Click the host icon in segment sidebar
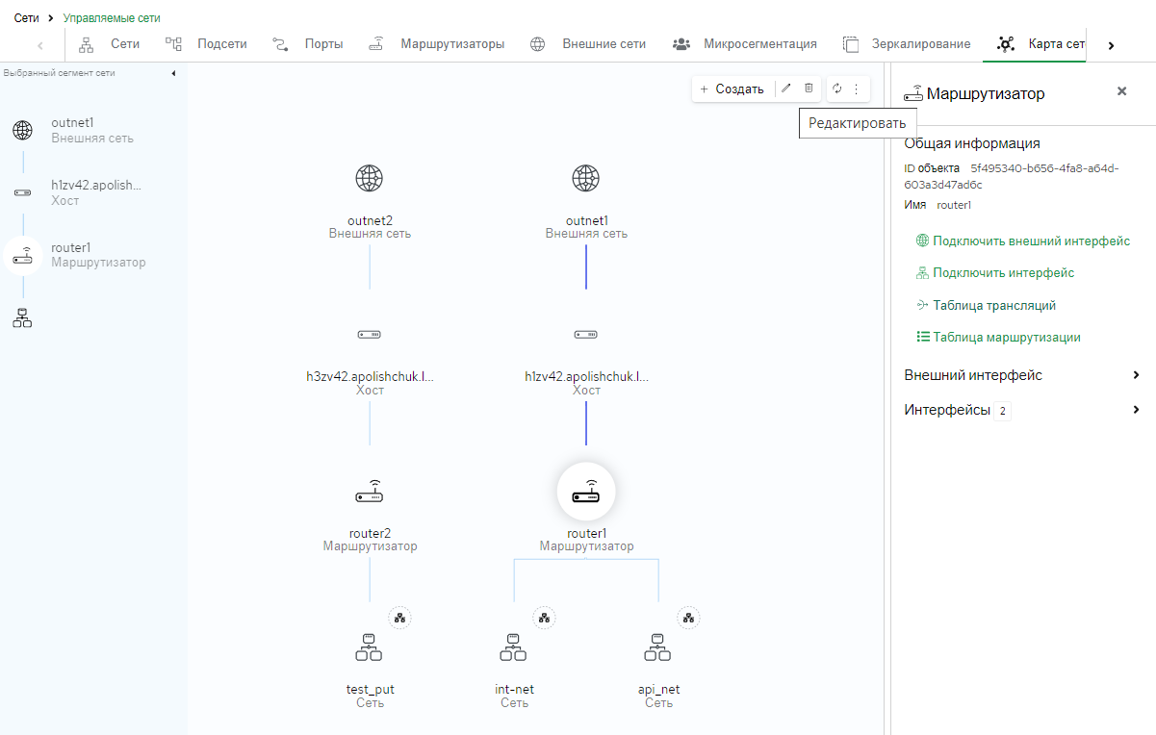The width and height of the screenshot is (1156, 735). point(22,192)
